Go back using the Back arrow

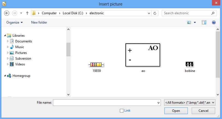click(7, 13)
